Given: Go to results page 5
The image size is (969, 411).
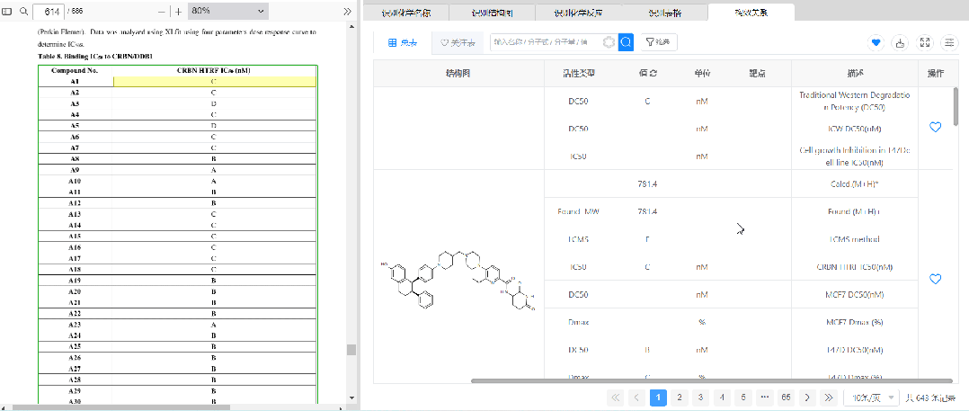Looking at the screenshot, I should pyautogui.click(x=743, y=398).
